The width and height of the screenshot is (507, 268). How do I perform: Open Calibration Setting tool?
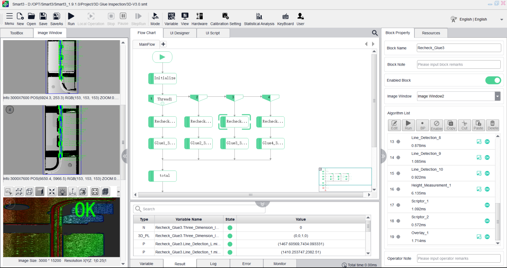point(225,19)
